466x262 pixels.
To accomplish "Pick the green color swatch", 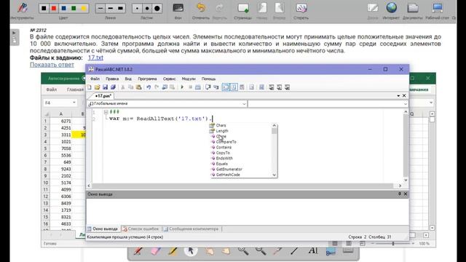I will click(74, 8).
